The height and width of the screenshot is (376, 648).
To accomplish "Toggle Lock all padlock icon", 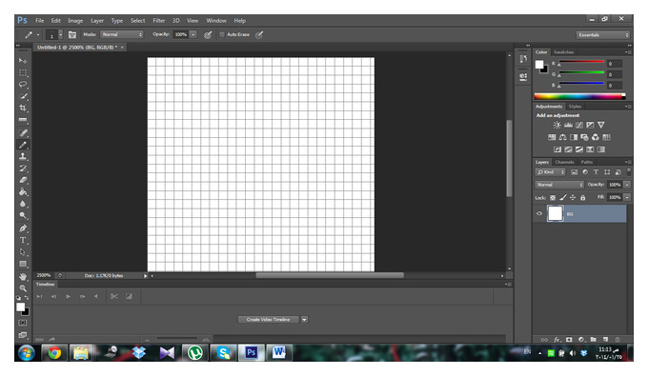I will [x=582, y=198].
